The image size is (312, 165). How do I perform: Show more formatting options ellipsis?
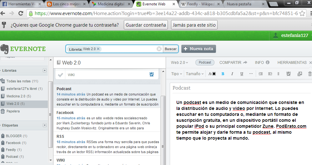point(251,74)
